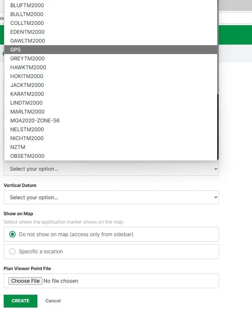The width and height of the screenshot is (252, 309).
Task: Open the dropdown above Vertical Datum
Action: point(111,169)
